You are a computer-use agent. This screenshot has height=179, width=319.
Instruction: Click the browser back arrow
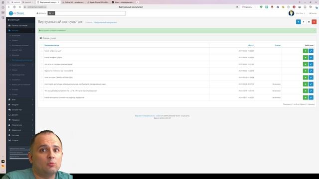tap(9, 7)
